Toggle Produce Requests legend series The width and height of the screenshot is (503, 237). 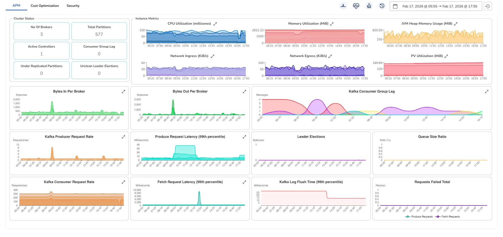coord(419,217)
